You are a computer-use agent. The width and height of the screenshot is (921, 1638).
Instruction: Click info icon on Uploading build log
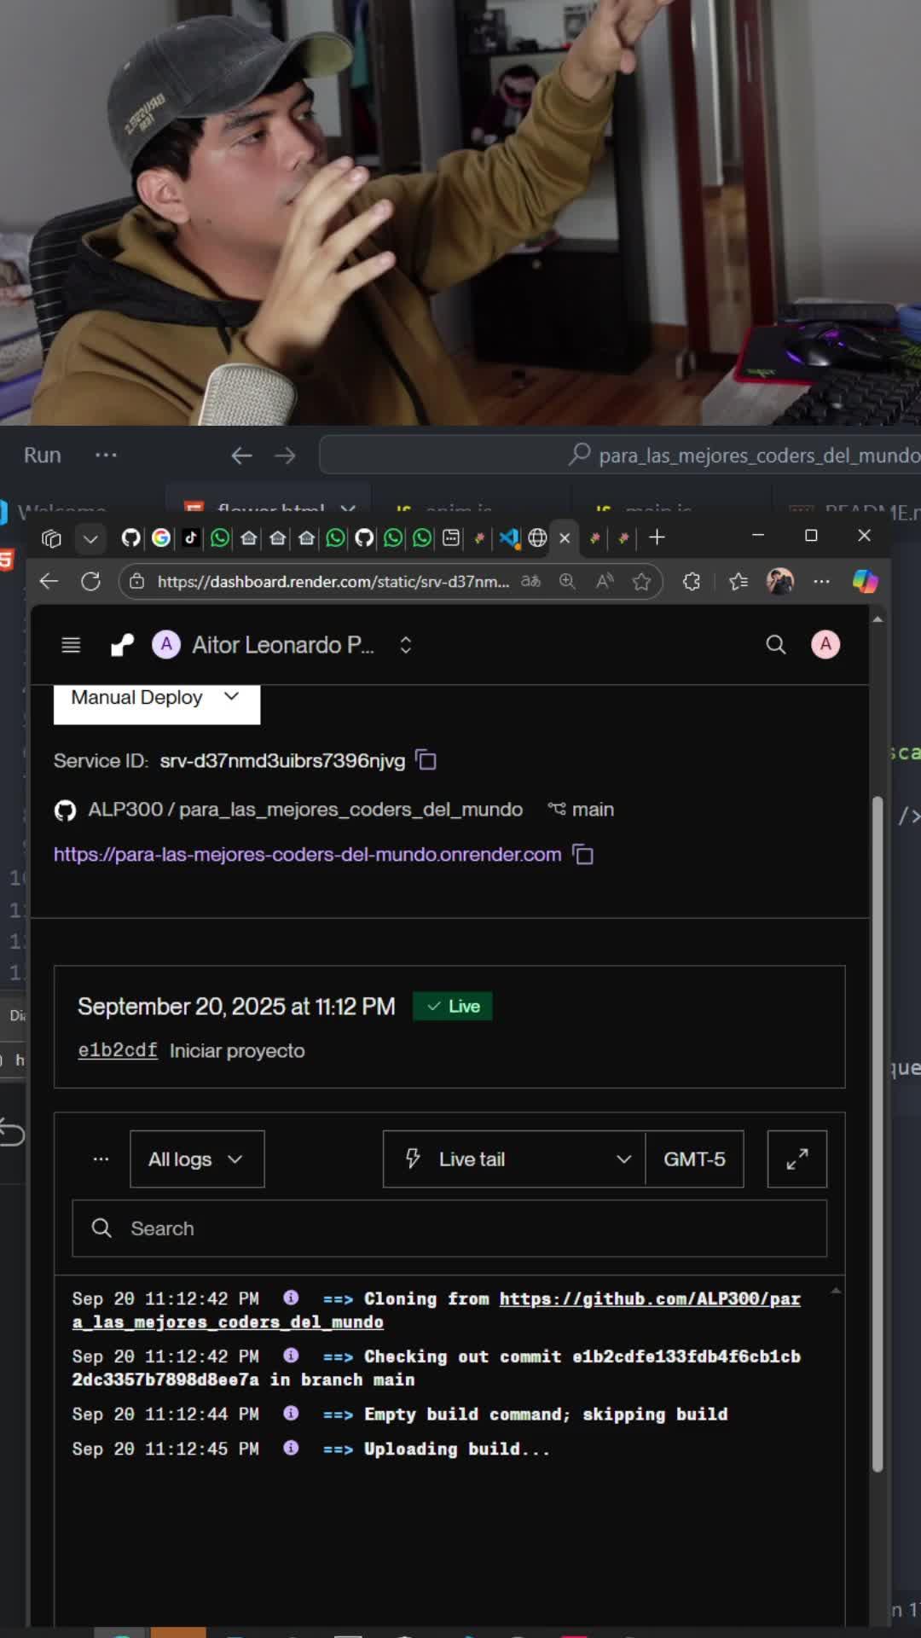click(291, 1448)
